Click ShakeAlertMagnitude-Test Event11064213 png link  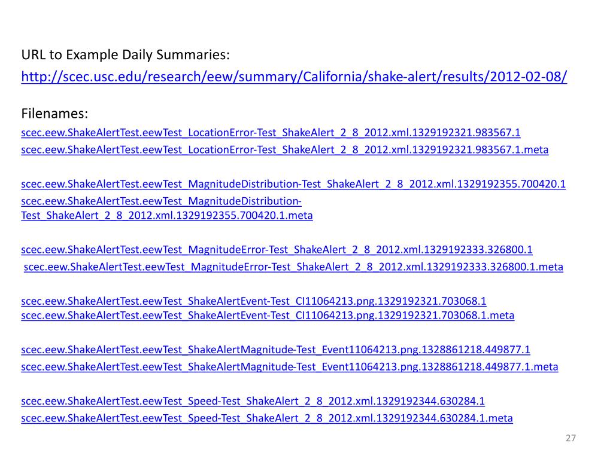click(x=275, y=350)
